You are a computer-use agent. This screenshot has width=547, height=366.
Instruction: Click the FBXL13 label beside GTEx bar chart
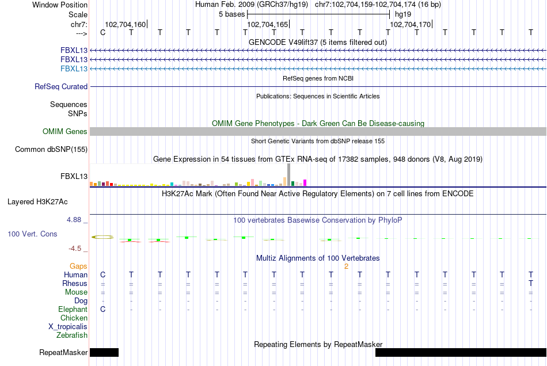tap(74, 176)
